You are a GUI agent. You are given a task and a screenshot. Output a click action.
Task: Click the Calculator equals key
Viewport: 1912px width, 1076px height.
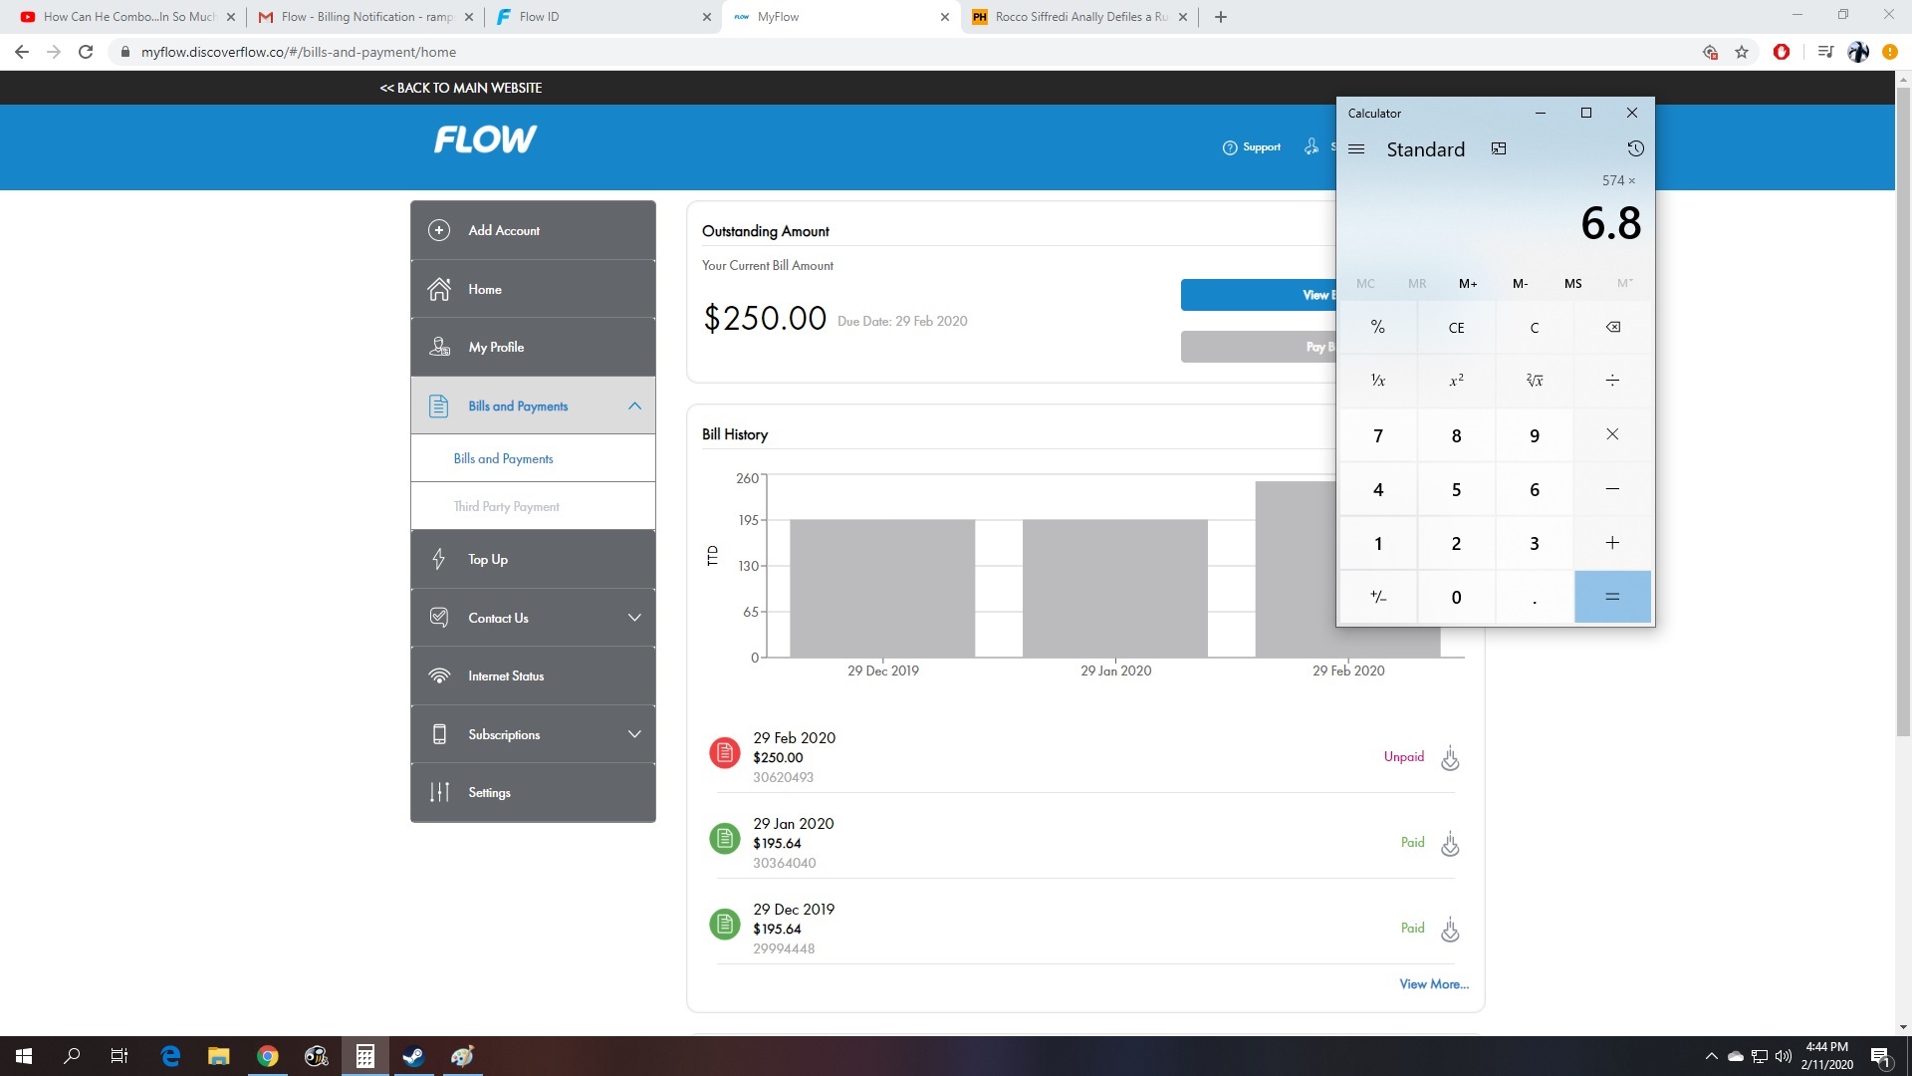pyautogui.click(x=1612, y=597)
